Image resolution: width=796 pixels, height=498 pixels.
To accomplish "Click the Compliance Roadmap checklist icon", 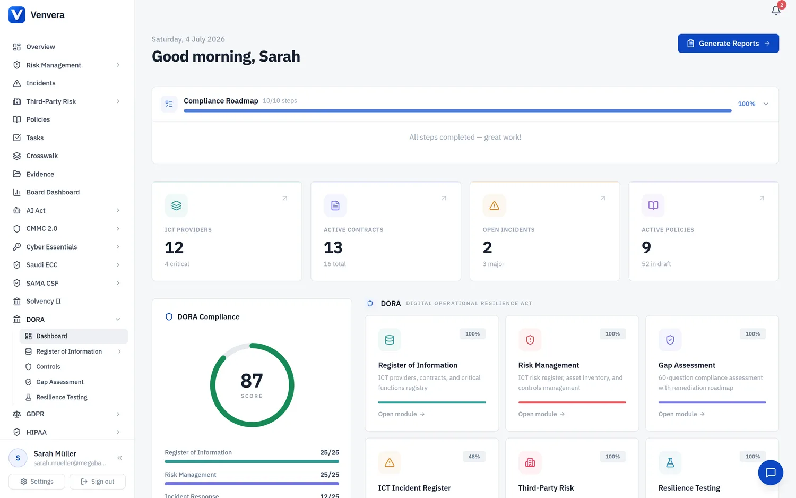I will tap(169, 104).
